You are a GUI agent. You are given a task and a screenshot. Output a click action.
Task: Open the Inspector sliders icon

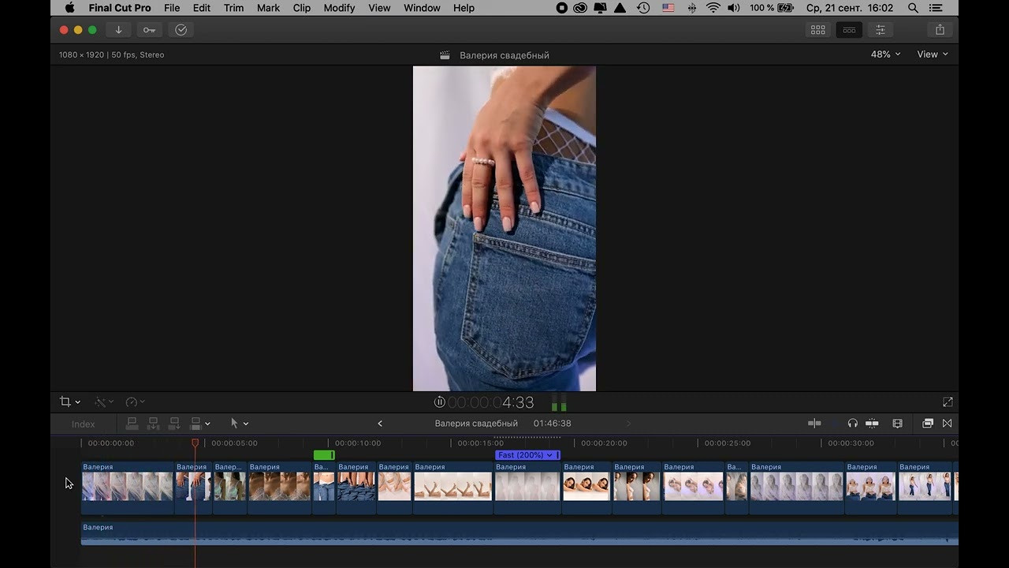coord(880,30)
